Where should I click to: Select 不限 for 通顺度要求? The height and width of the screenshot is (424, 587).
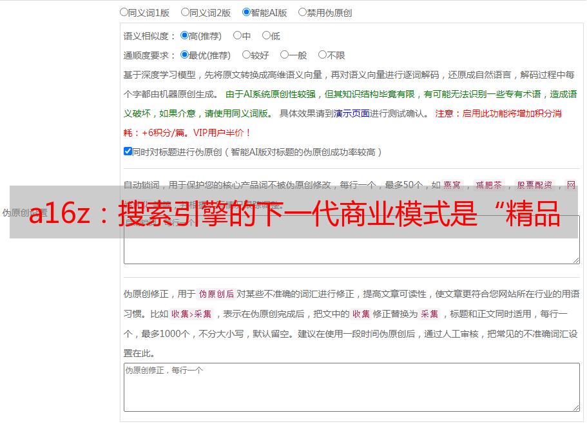click(x=322, y=55)
